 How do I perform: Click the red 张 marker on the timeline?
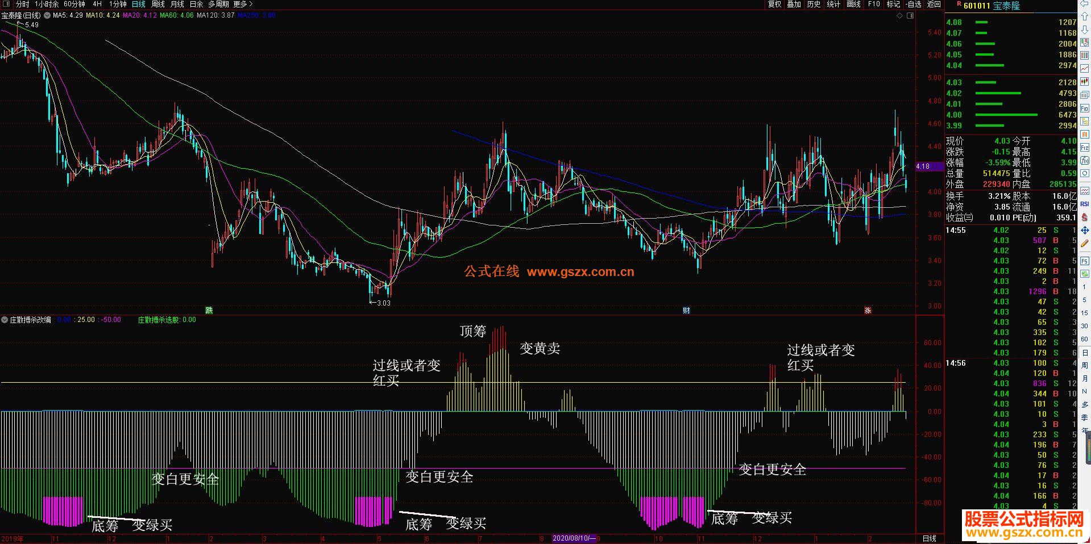tap(868, 310)
